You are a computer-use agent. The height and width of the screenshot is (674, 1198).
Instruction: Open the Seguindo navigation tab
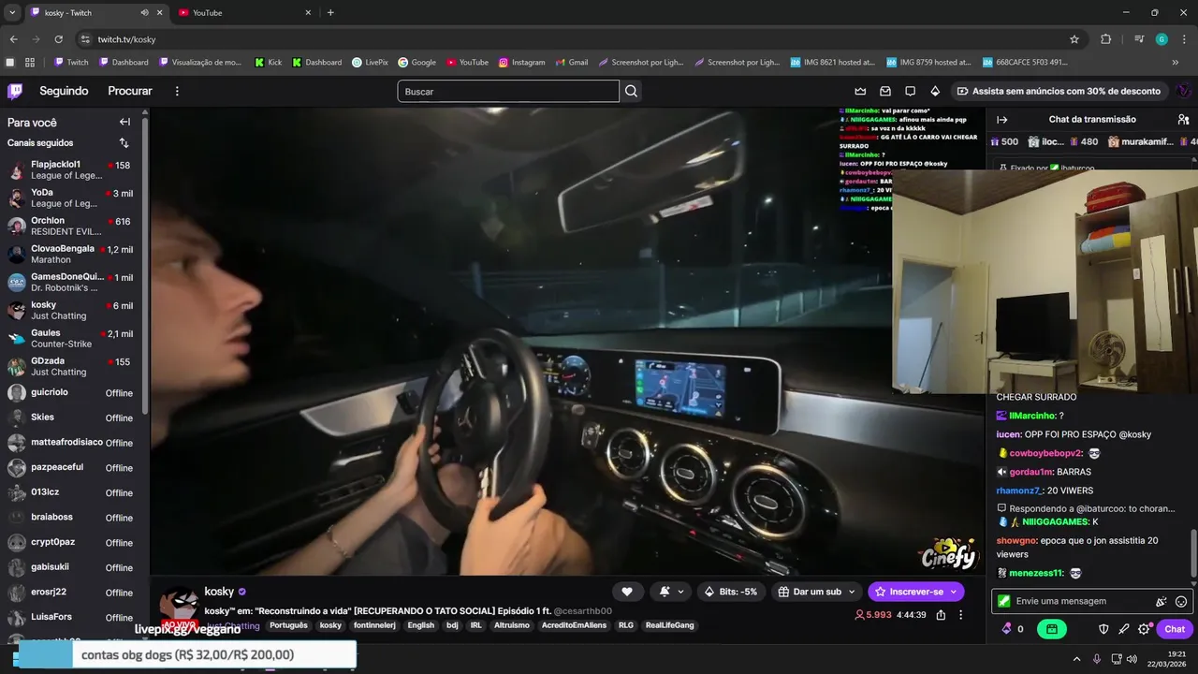pyautogui.click(x=64, y=91)
